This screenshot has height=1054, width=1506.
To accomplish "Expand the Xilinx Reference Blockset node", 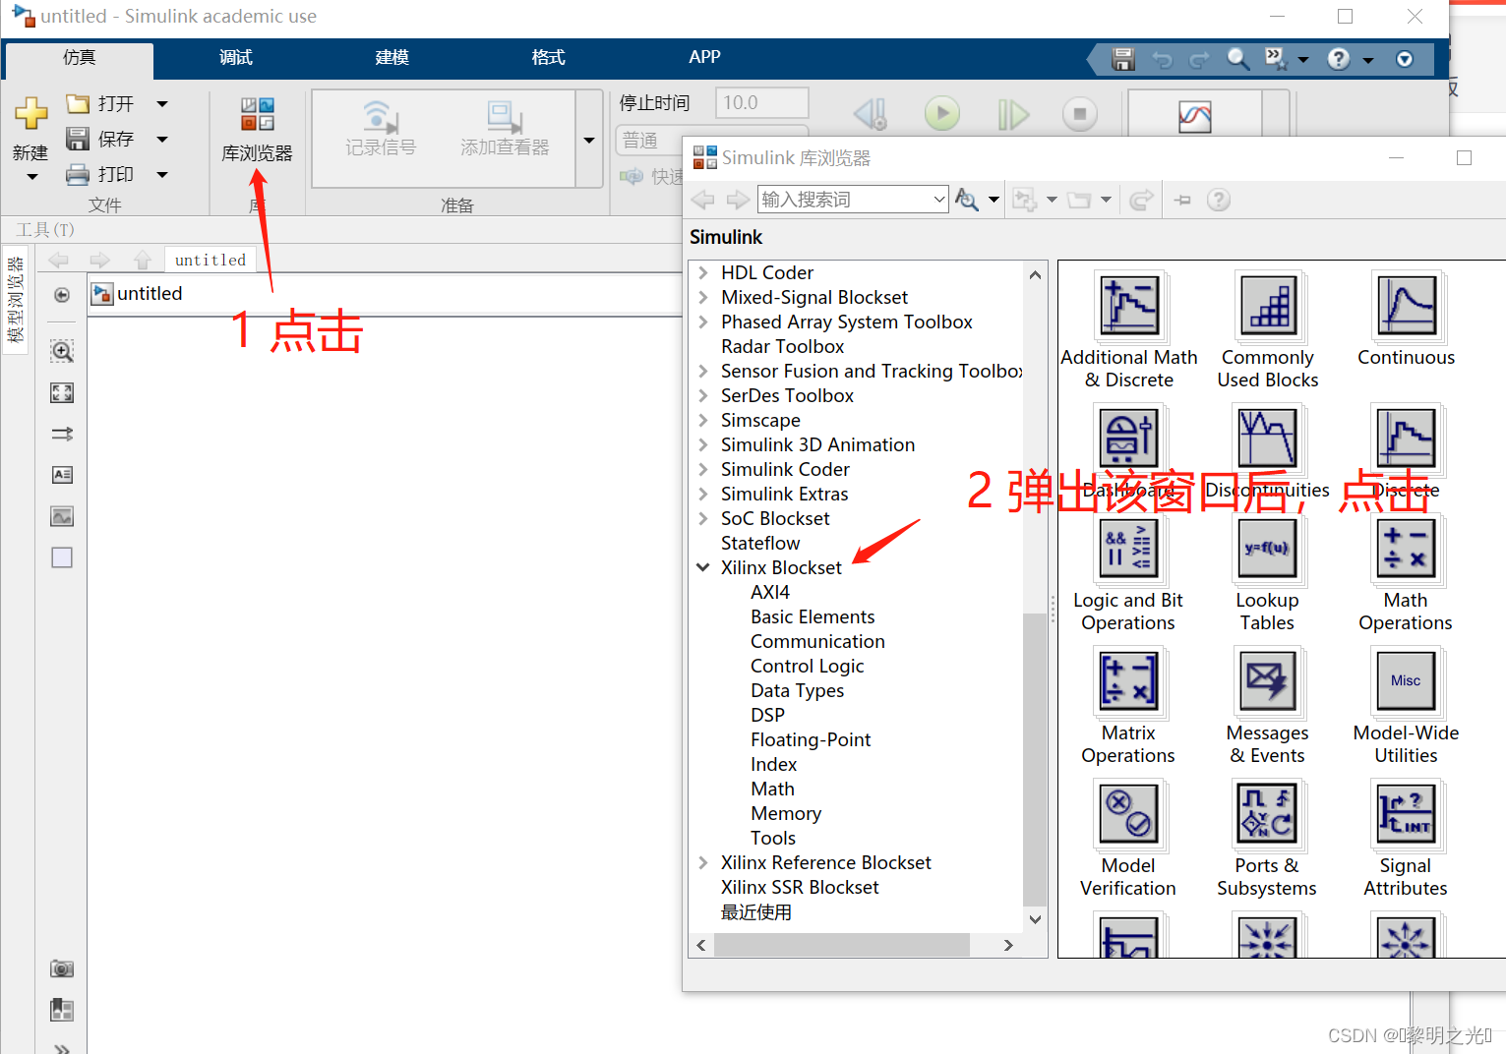I will tap(703, 862).
